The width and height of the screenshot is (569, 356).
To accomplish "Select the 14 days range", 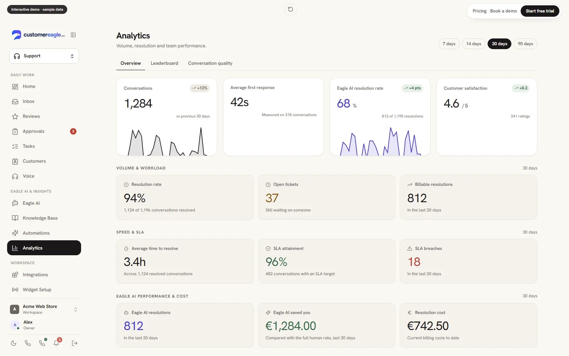I will 474,44.
